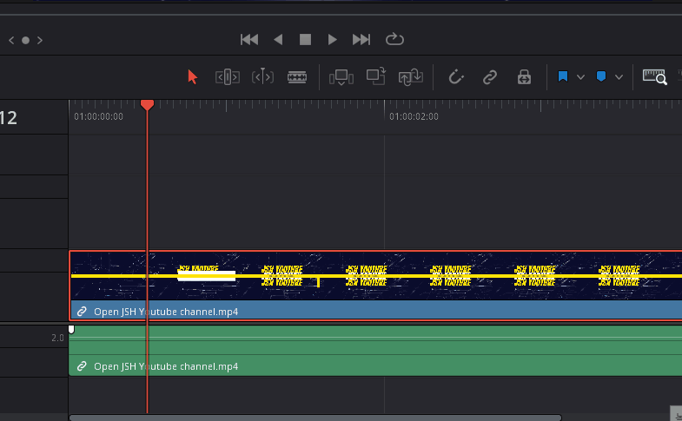Play the timeline in reverse

278,40
